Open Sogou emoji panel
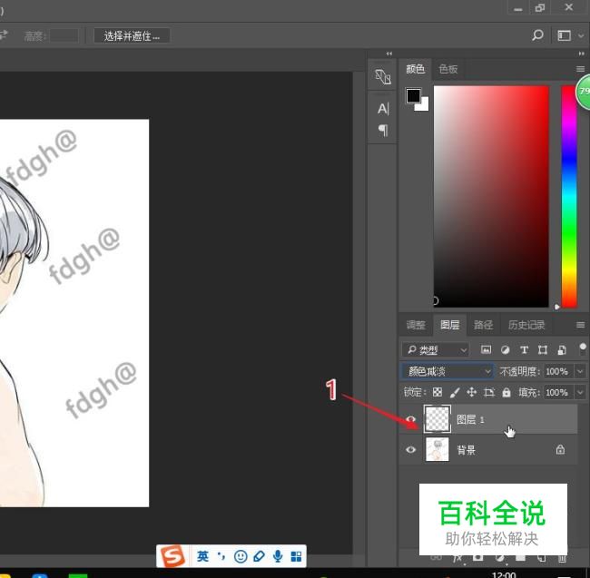Image resolution: width=590 pixels, height=578 pixels. coord(241,556)
